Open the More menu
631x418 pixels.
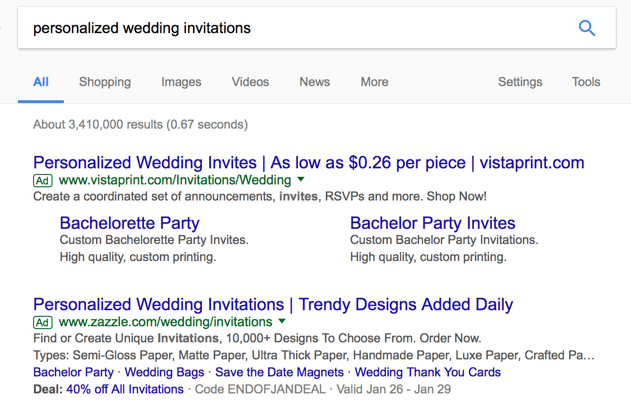pyautogui.click(x=375, y=82)
